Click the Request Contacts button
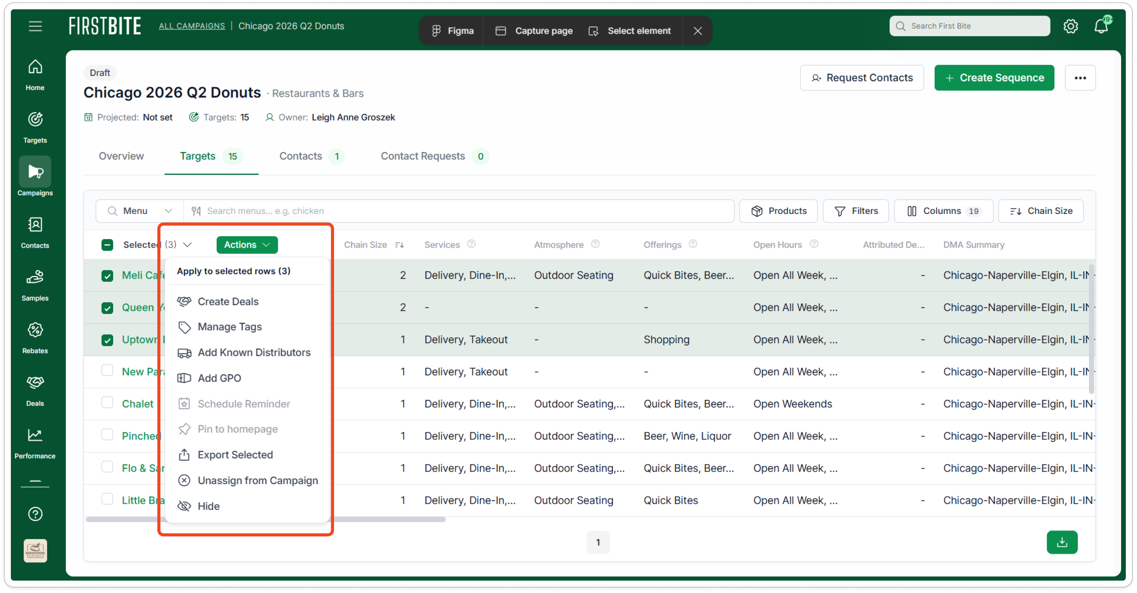The height and width of the screenshot is (593, 1137). 861,78
